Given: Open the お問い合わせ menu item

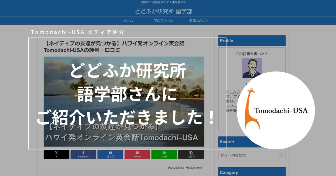Looking at the screenshot, I should click(199, 21).
